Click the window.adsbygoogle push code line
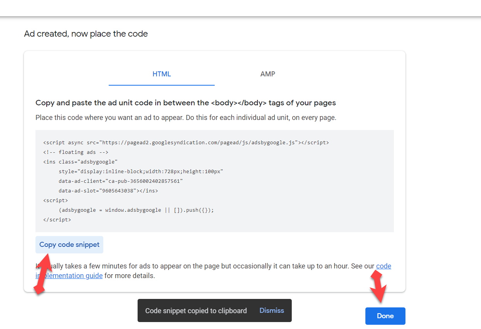Viewport: 481px width, 329px height. (x=136, y=210)
